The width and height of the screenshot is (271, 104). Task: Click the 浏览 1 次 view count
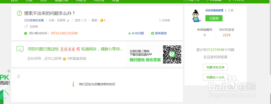click(x=81, y=20)
